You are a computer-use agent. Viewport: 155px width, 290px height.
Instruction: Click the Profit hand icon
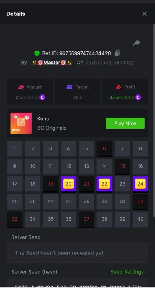[118, 87]
